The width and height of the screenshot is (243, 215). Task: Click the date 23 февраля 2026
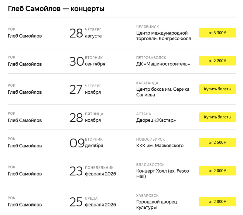pos(93,171)
